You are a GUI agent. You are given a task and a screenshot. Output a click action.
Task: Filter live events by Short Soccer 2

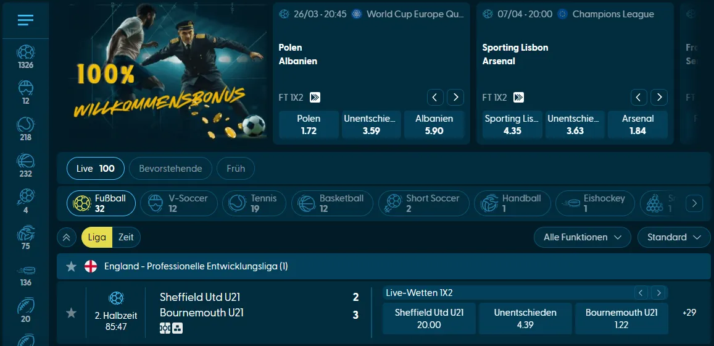point(423,203)
